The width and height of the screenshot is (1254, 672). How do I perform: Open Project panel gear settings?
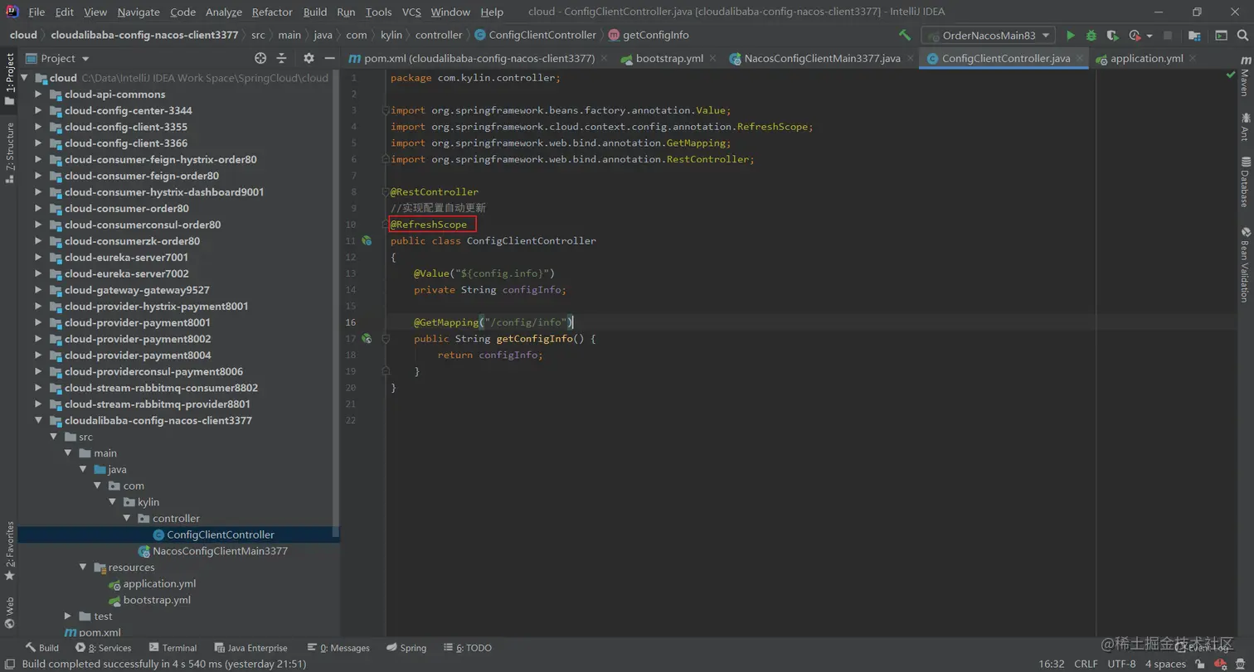(x=309, y=58)
